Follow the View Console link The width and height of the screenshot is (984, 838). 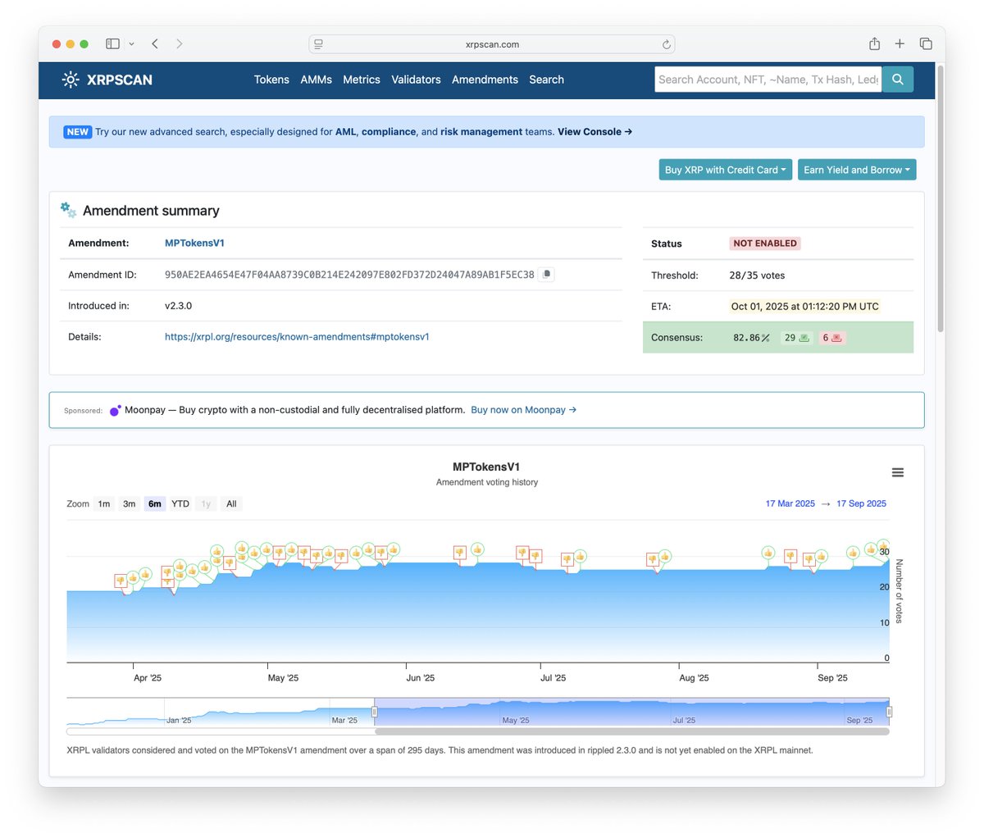594,131
